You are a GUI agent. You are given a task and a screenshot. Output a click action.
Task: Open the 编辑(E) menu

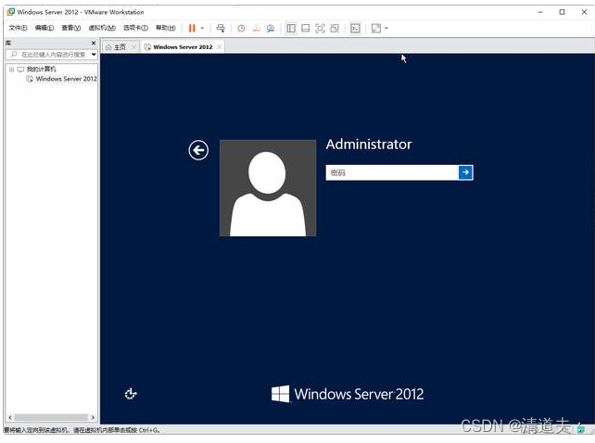(44, 28)
